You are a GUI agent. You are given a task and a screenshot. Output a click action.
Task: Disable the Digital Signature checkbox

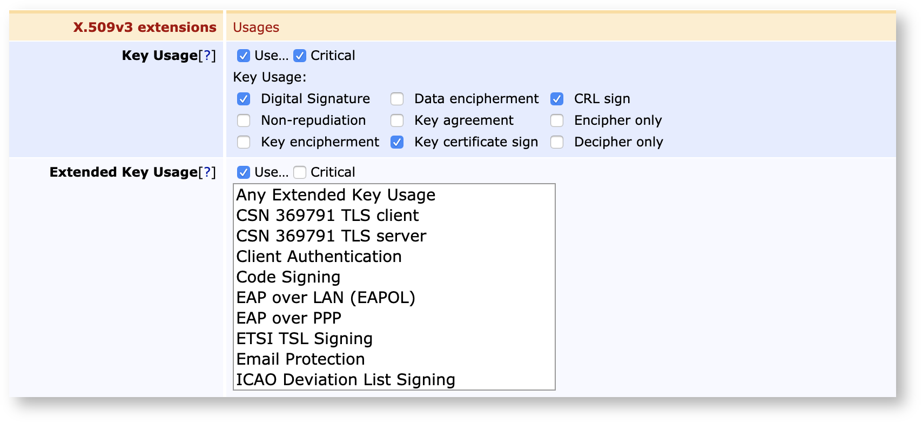244,99
